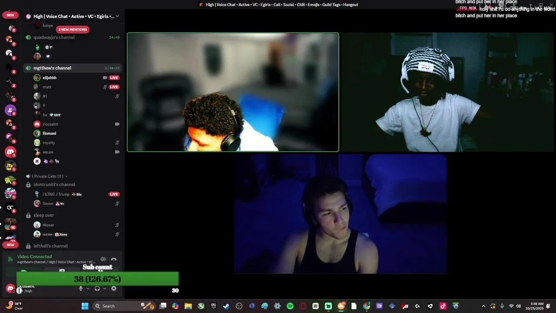Image resolution: width=556 pixels, height=313 pixels.
Task: Open volume control in system tray
Action: [x=519, y=306]
